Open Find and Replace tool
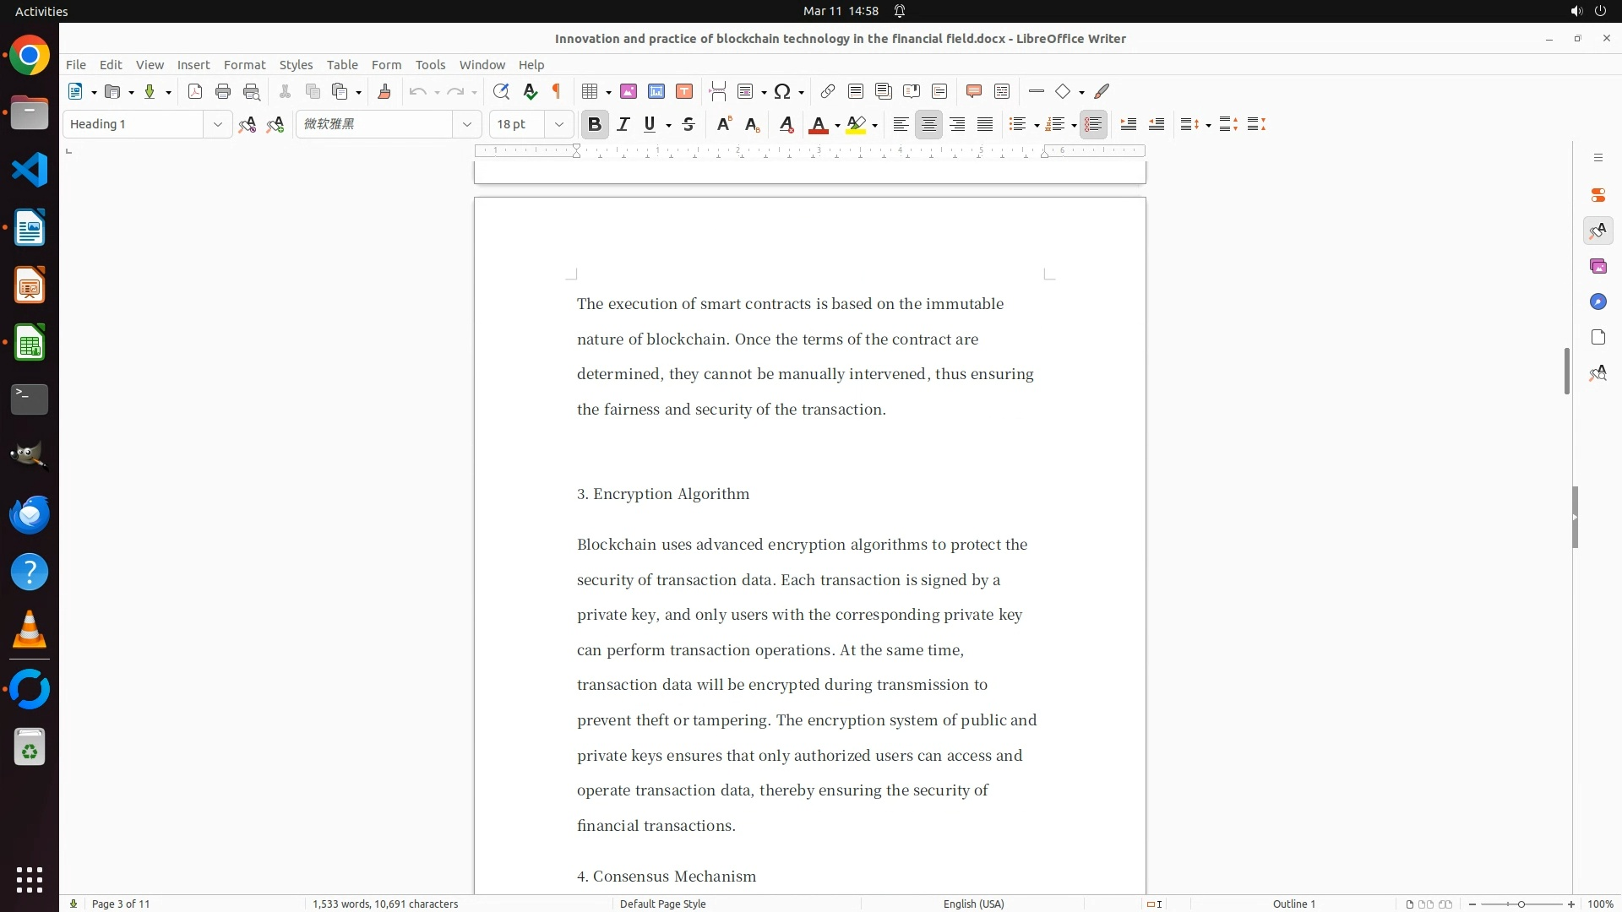This screenshot has width=1622, height=912. click(501, 91)
